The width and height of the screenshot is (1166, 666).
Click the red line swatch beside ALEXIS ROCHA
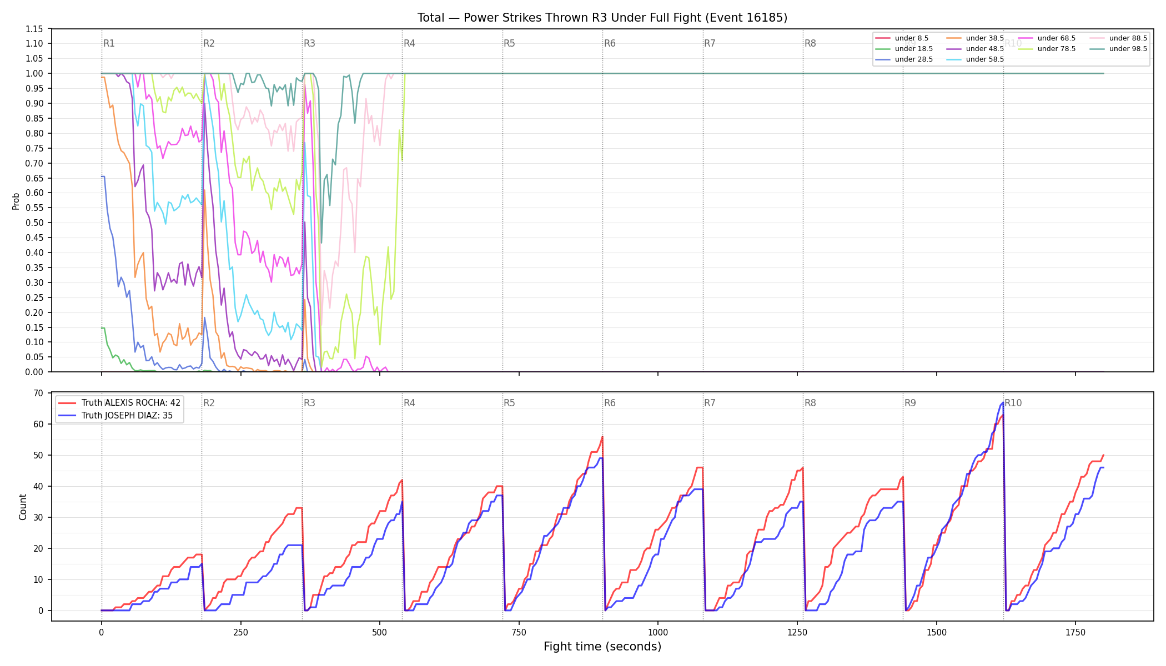tap(67, 403)
